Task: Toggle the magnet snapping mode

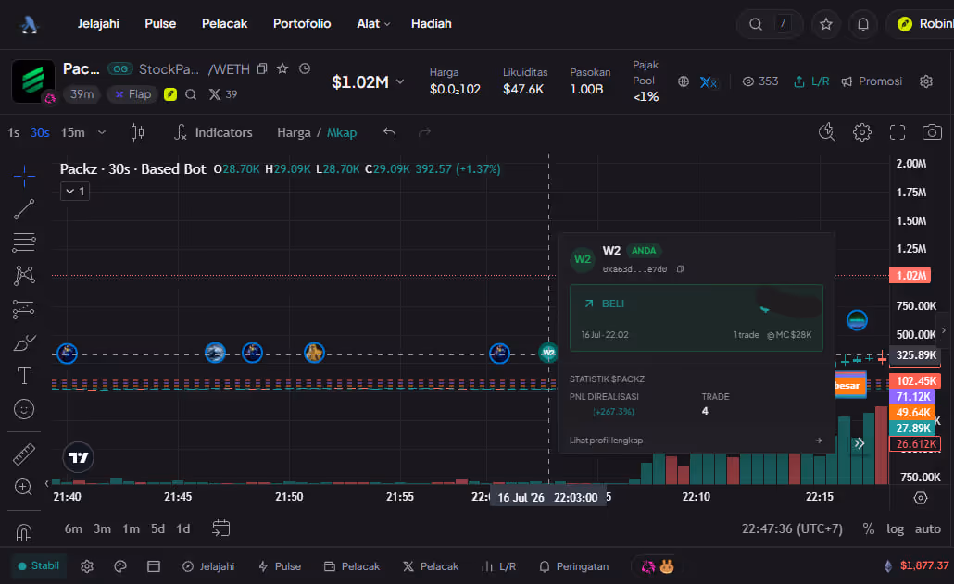Action: coord(24,532)
